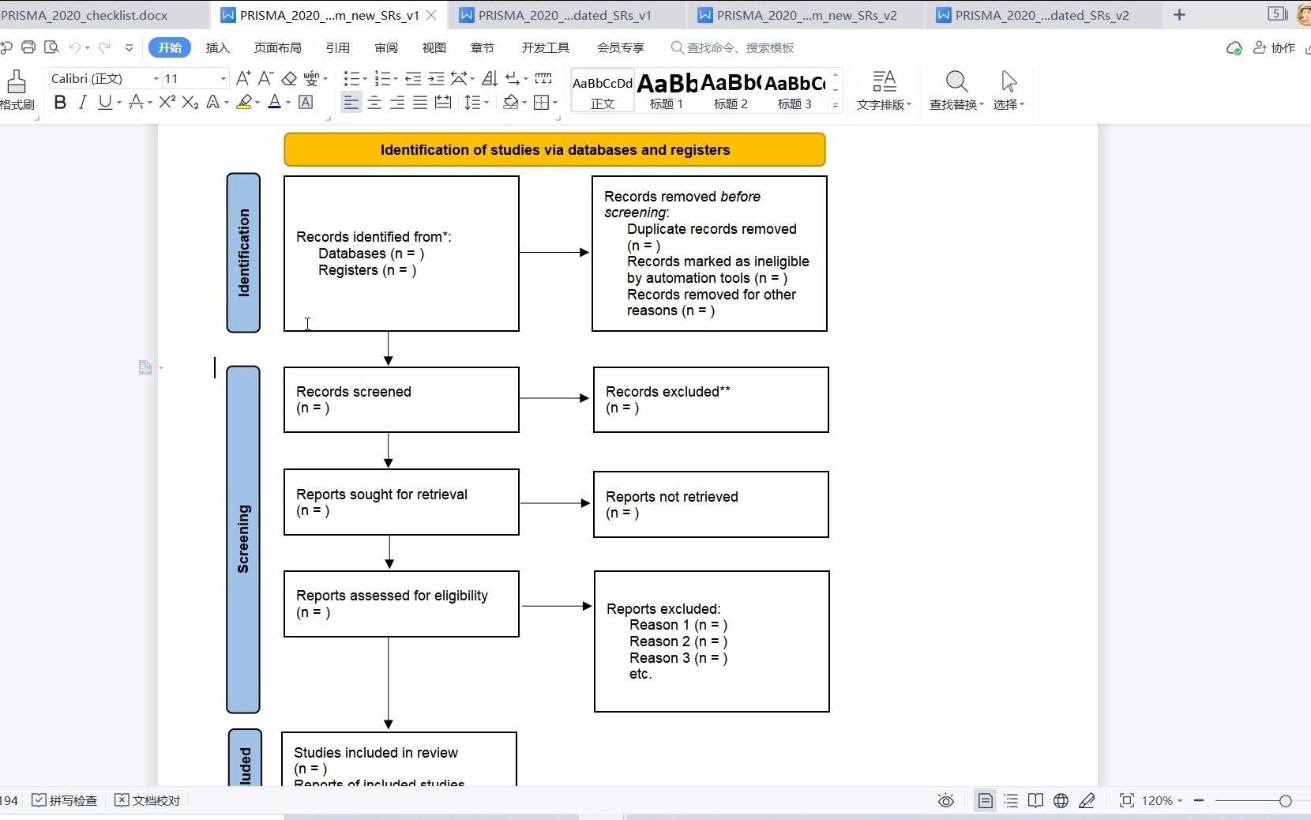Image resolution: width=1311 pixels, height=820 pixels.
Task: Expand the borders dropdown arrow
Action: (556, 103)
